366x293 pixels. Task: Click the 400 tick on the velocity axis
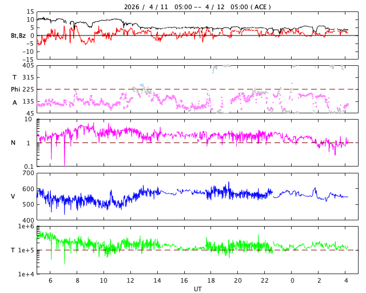click(28, 220)
